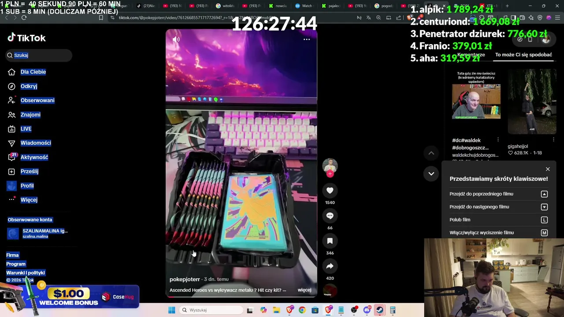Open options for the gigahejjol recommended video
The width and height of the screenshot is (564, 317).
(554, 140)
